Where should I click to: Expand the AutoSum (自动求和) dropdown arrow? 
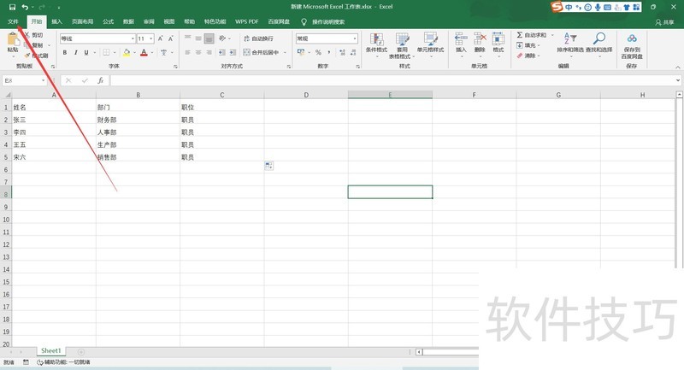pyautogui.click(x=552, y=35)
